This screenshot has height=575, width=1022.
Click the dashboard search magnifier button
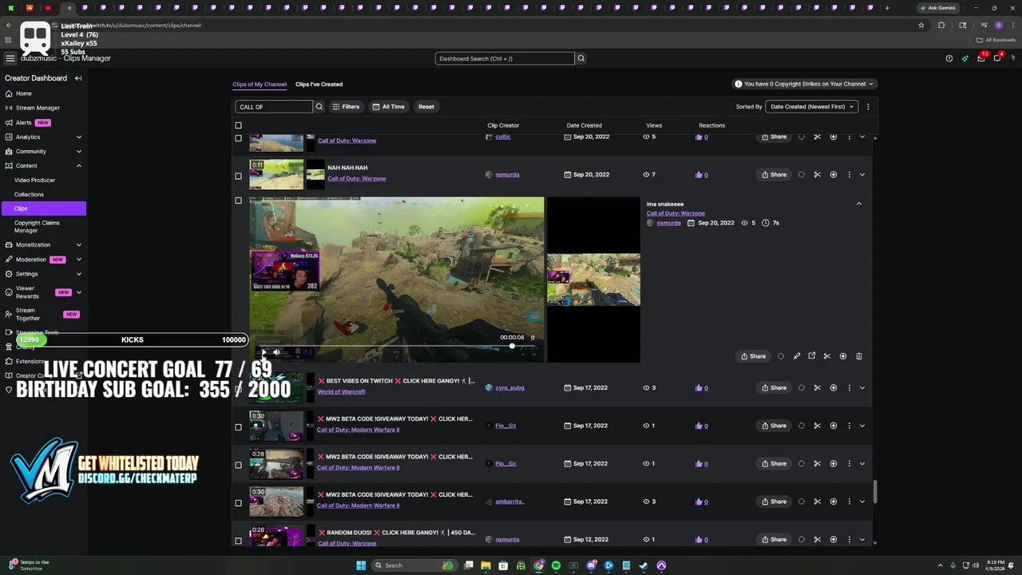(581, 58)
